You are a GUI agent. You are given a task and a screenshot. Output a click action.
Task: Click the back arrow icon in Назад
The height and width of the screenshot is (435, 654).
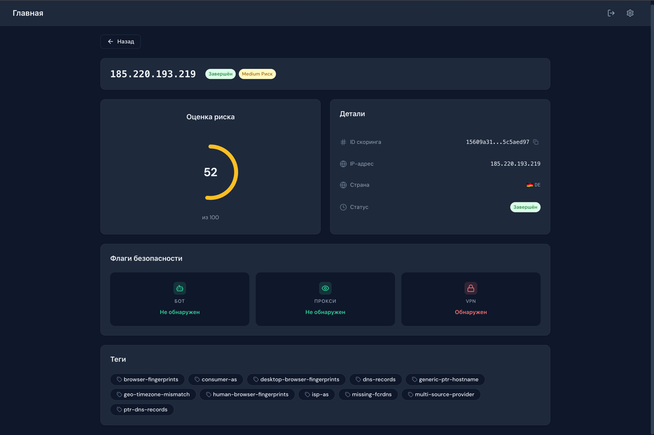pyautogui.click(x=110, y=41)
